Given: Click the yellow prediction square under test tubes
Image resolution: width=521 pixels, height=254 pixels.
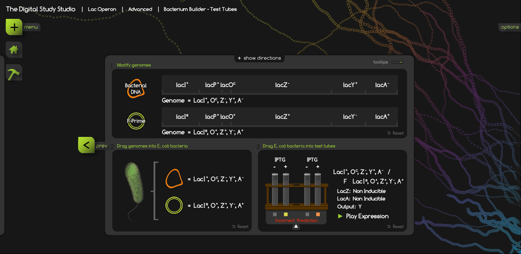Looking at the screenshot, I should (286, 214).
